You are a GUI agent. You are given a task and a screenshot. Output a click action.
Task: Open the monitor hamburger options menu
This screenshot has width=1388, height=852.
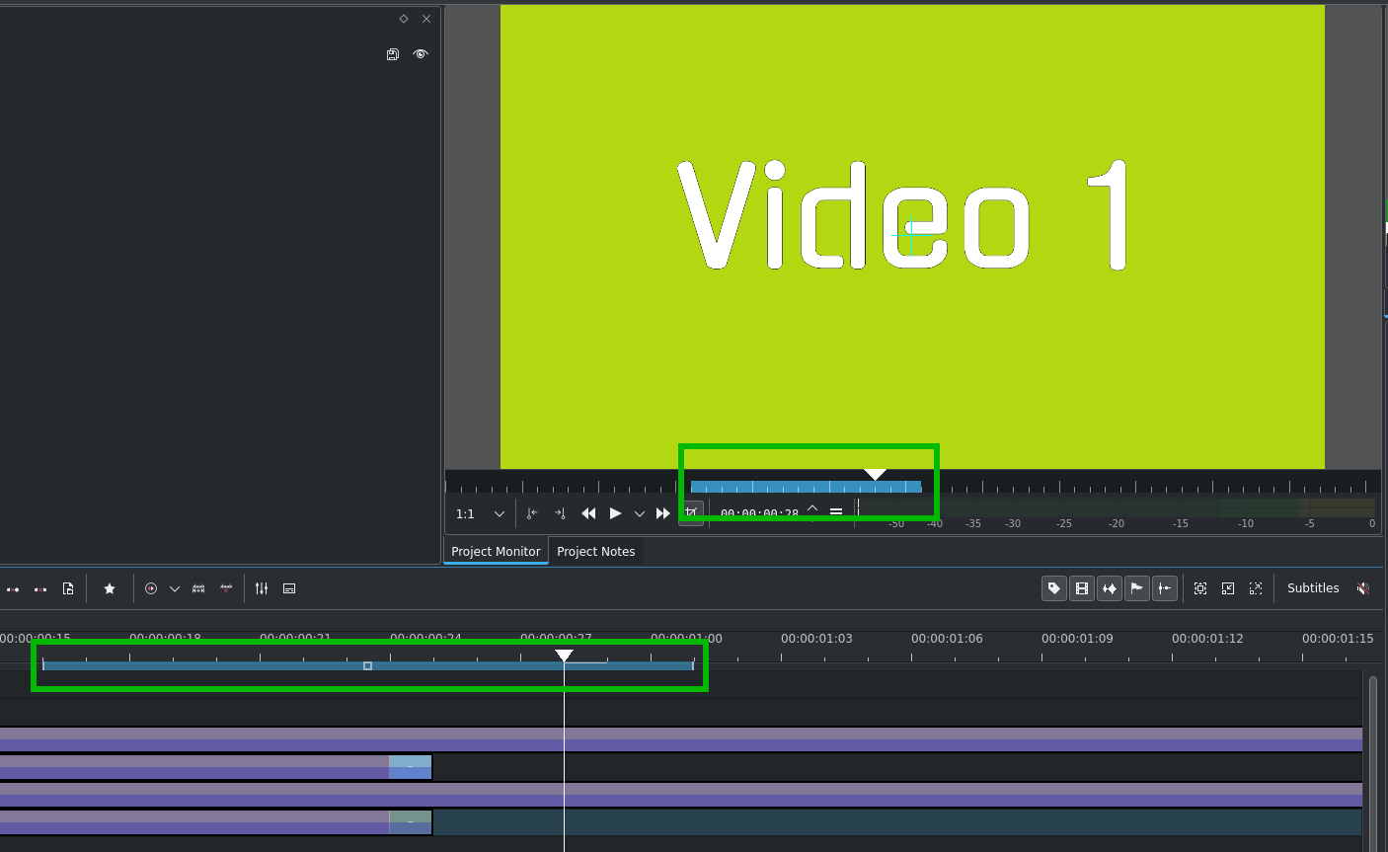pos(836,512)
